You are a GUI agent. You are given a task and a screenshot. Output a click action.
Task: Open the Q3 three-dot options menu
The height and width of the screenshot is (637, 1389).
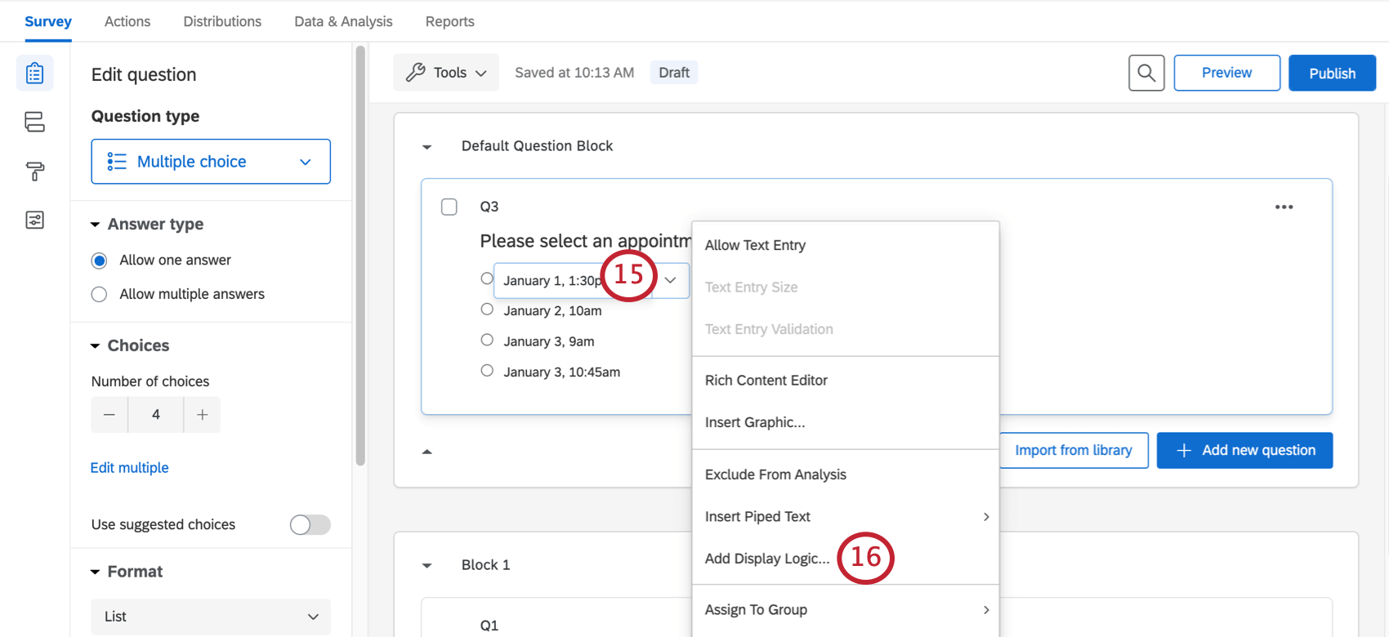coord(1284,207)
